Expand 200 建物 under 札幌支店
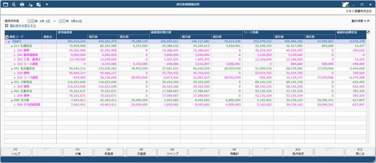376x163 pixels. (x=14, y=51)
